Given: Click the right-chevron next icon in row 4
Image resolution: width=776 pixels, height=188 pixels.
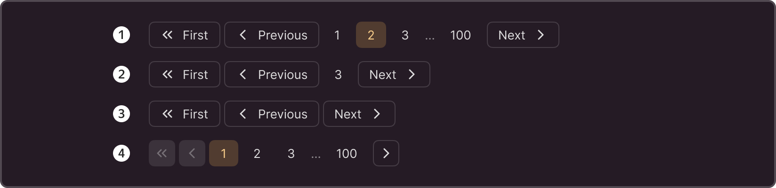Looking at the screenshot, I should pyautogui.click(x=386, y=153).
